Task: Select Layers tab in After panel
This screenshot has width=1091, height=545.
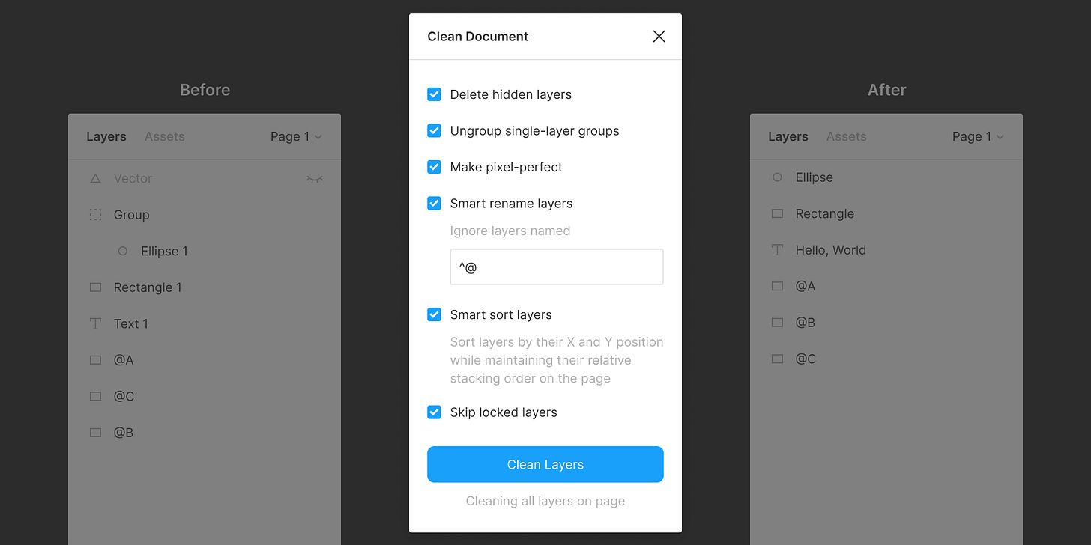Action: pyautogui.click(x=788, y=136)
